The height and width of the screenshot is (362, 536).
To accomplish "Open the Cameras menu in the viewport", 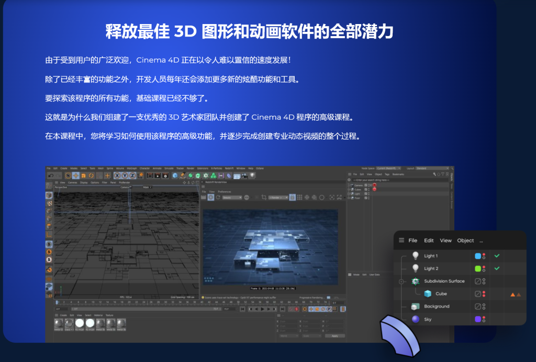I will pyautogui.click(x=72, y=182).
